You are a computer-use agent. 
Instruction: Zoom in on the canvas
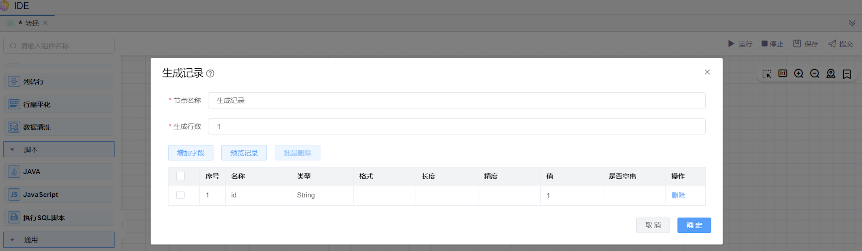798,74
